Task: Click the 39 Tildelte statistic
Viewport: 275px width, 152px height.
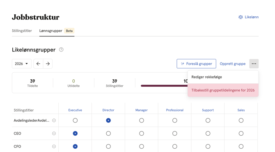Action: pyautogui.click(x=32, y=83)
